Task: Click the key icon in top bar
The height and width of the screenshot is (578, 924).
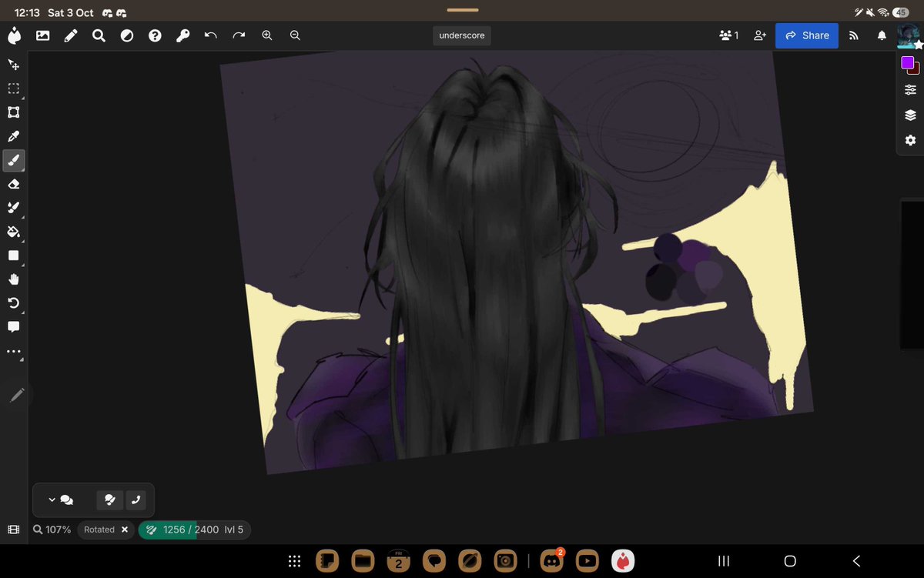Action: pos(182,35)
